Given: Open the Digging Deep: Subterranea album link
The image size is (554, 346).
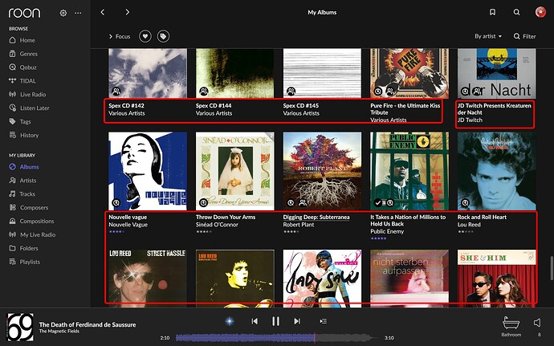Looking at the screenshot, I should (316, 217).
